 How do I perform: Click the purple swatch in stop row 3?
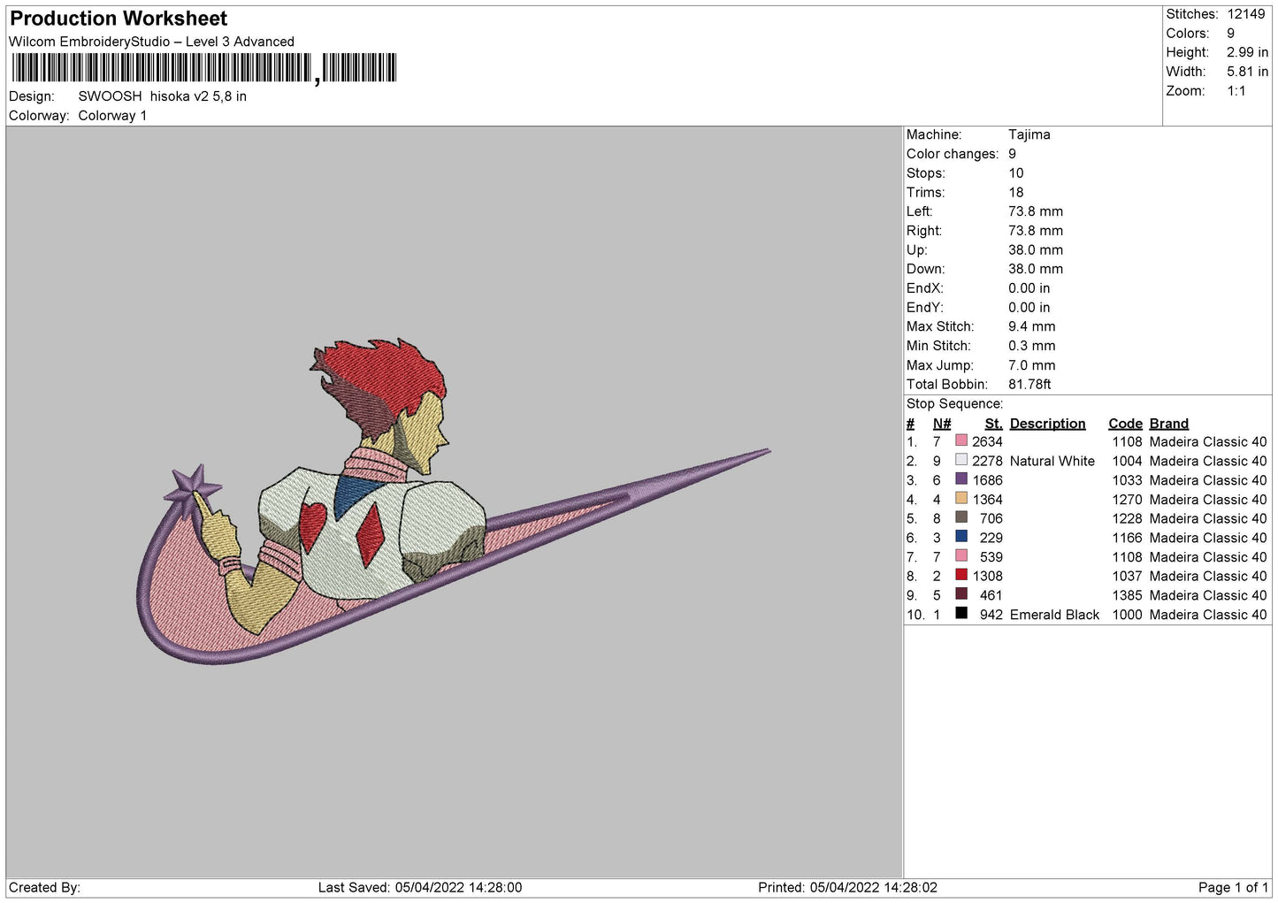tap(961, 479)
